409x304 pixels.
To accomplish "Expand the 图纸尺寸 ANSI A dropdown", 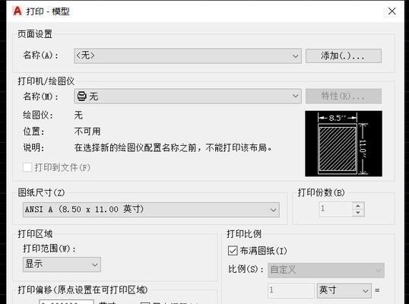I will click(x=151, y=210).
